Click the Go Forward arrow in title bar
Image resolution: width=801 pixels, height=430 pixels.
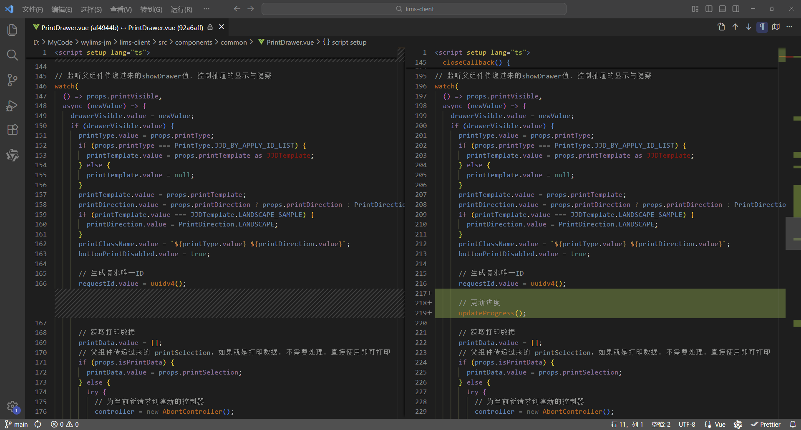[x=251, y=9]
